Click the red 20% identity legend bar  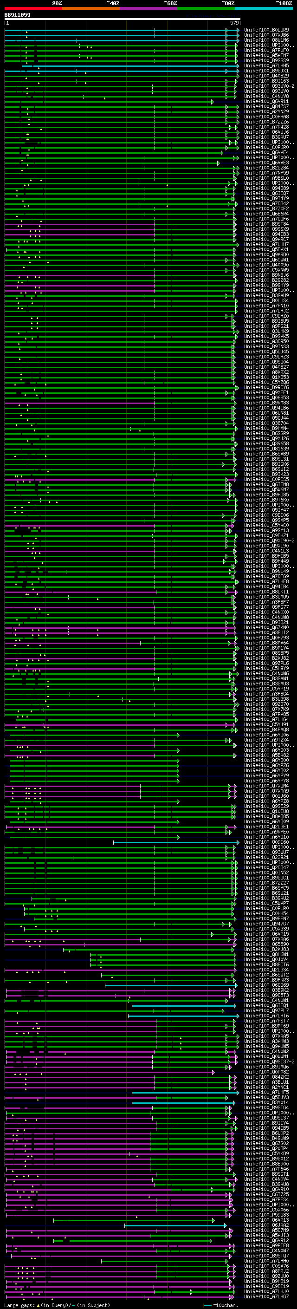33,8
